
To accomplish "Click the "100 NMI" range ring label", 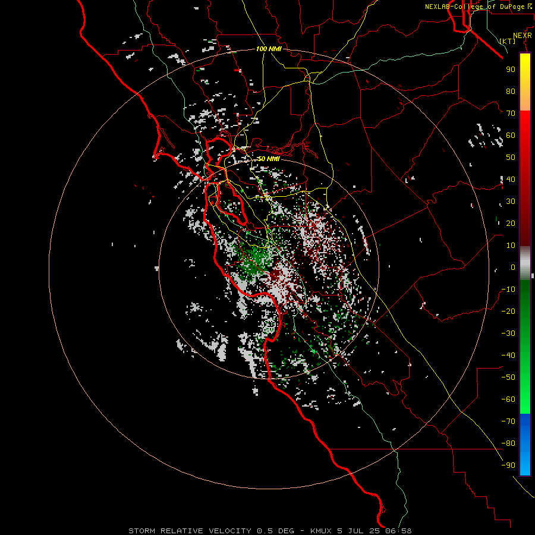I will point(269,49).
